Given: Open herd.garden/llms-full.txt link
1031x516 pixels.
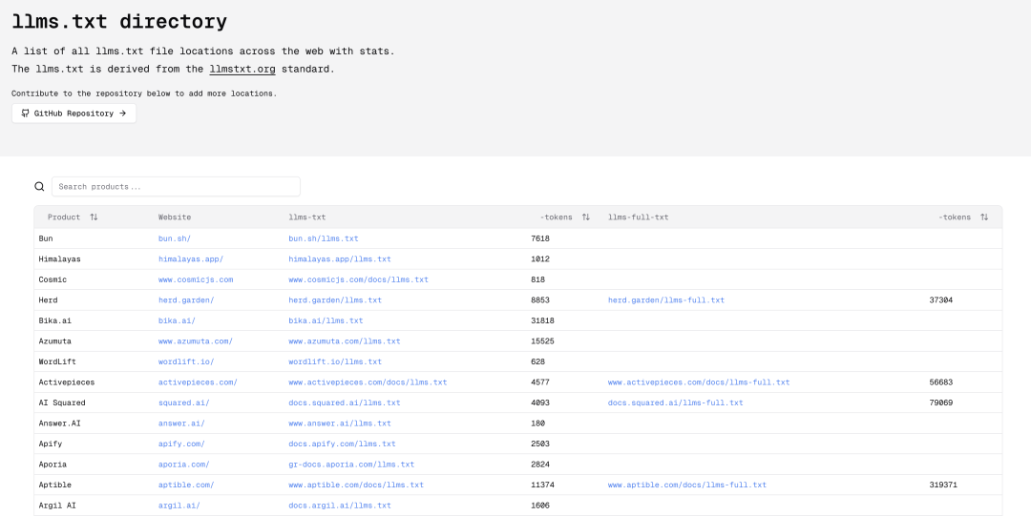Looking at the screenshot, I should pyautogui.click(x=666, y=299).
